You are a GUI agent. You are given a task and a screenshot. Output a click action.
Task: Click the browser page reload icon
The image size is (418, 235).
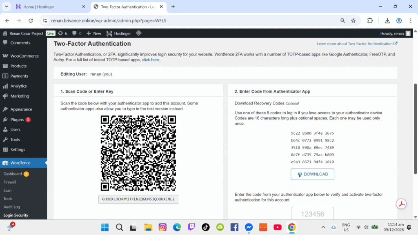[31, 20]
